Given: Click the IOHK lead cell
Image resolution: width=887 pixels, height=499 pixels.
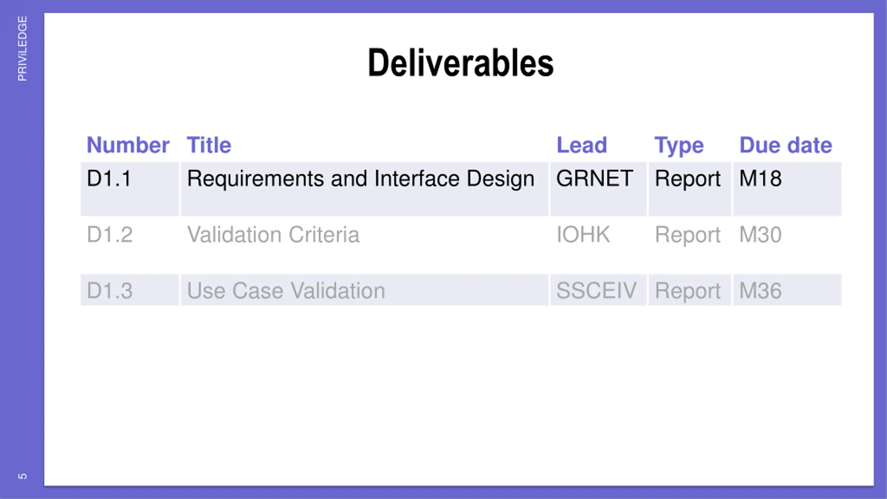Looking at the screenshot, I should point(583,235).
